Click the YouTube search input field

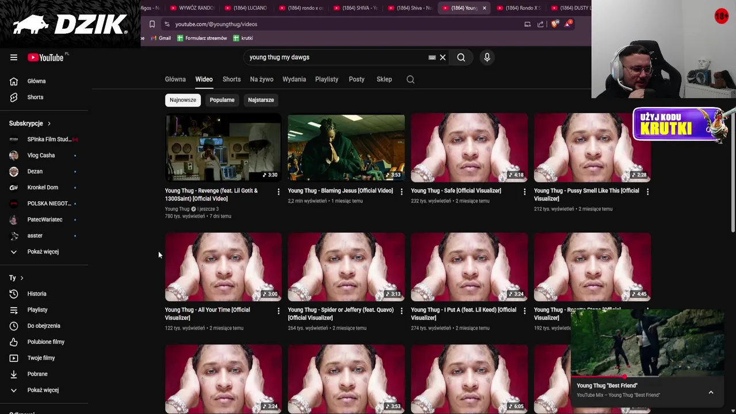tap(336, 57)
